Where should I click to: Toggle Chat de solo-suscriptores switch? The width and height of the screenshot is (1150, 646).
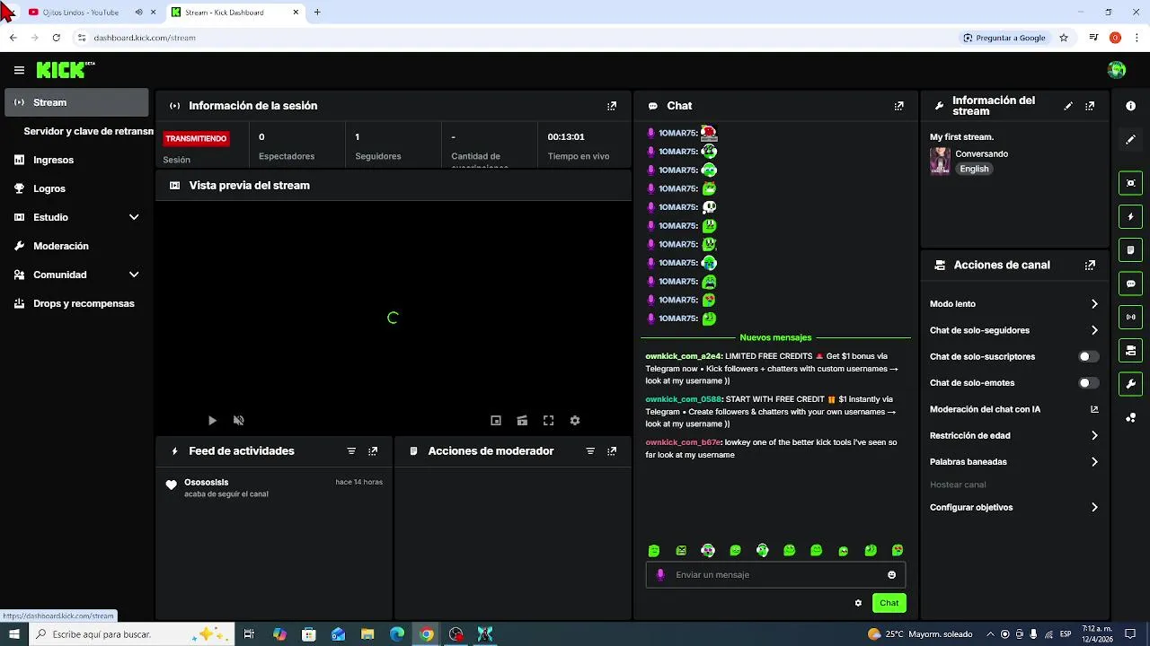1088,356
